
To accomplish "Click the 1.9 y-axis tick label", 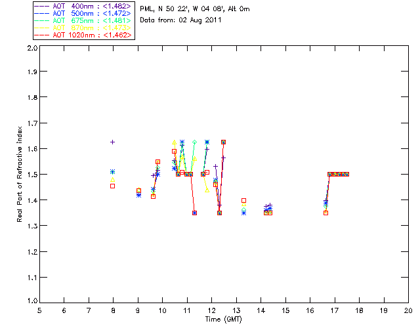I will pos(32,72).
